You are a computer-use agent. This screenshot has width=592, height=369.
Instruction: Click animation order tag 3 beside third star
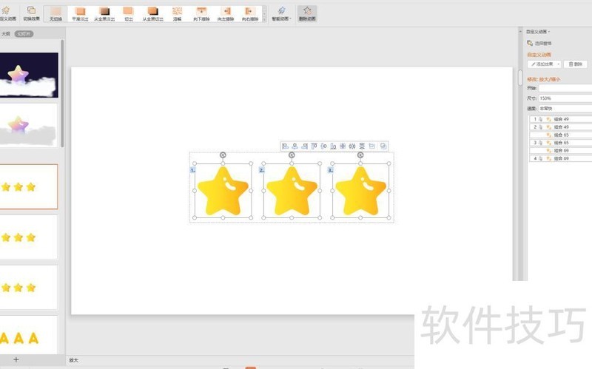(330, 170)
